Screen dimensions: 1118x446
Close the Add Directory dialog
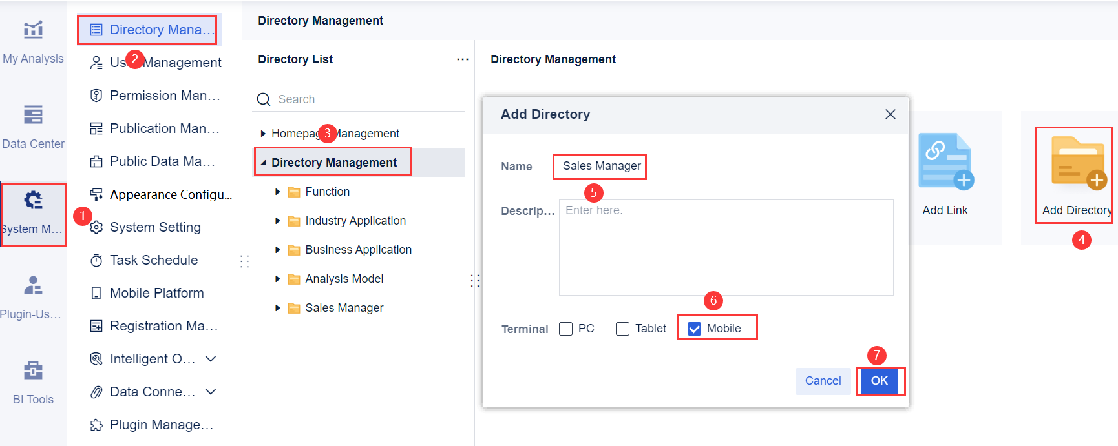click(891, 114)
